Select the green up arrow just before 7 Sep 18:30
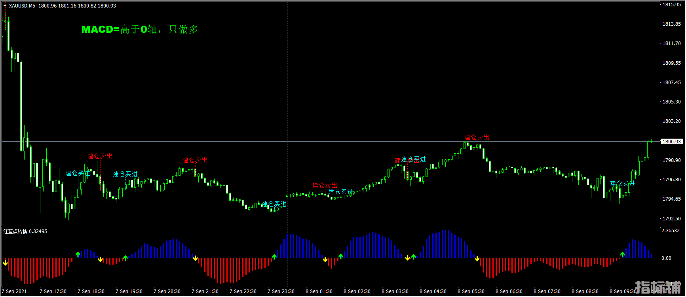This screenshot has width=686, height=297. coord(78,254)
